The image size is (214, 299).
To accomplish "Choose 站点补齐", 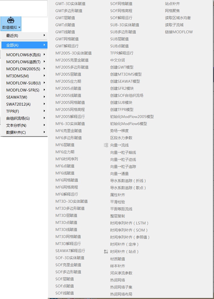I will (x=172, y=4).
